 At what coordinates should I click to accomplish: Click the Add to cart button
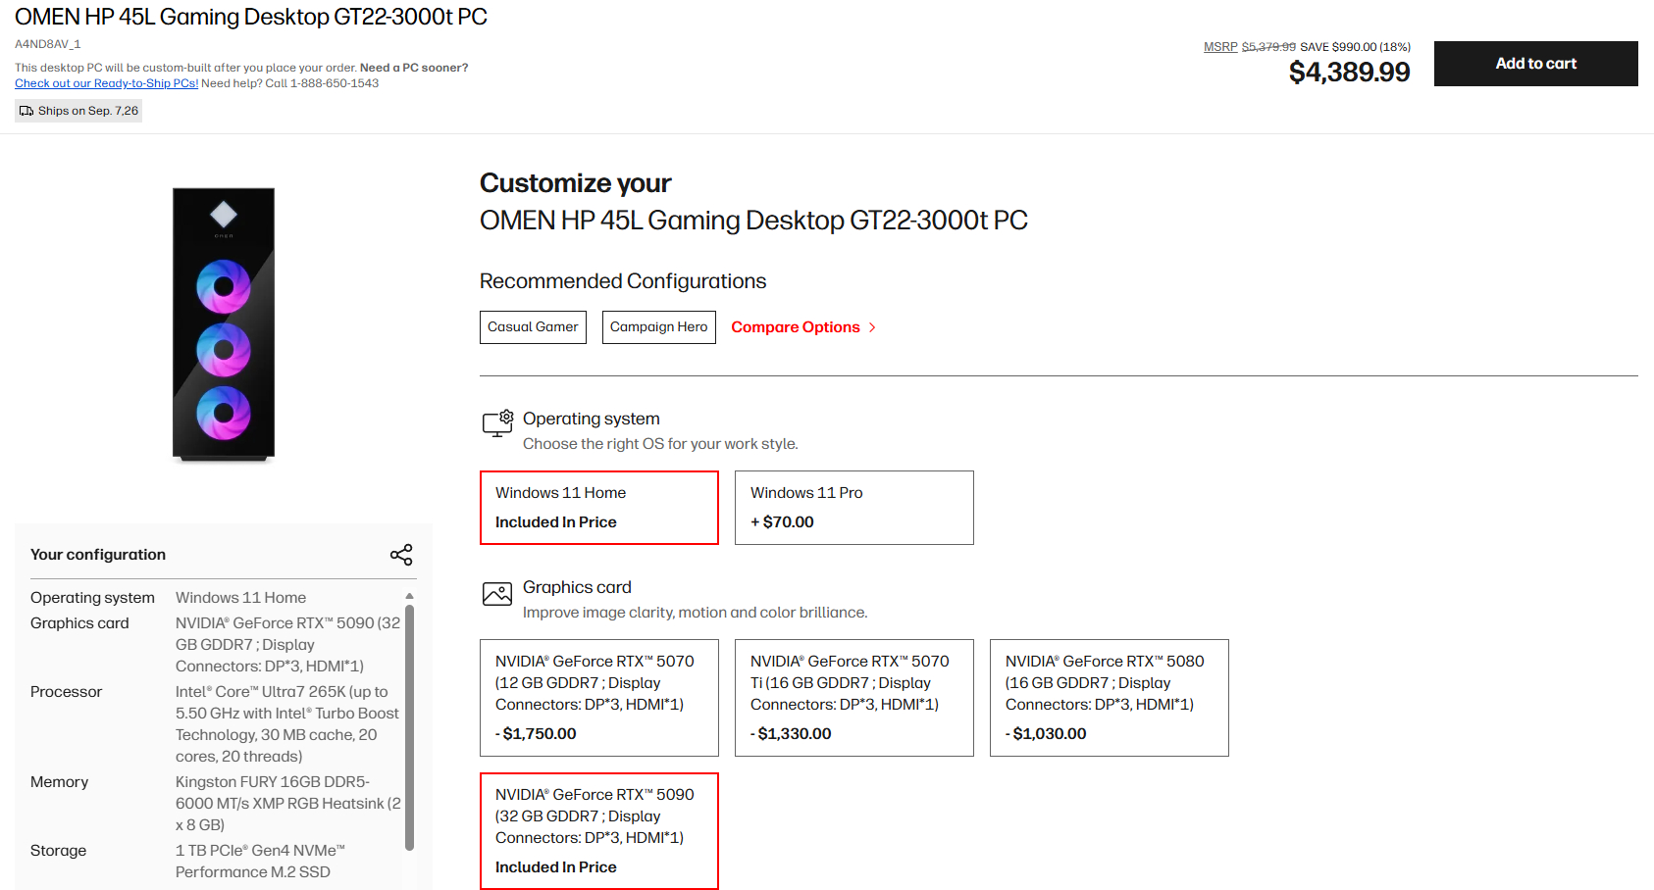click(x=1536, y=64)
